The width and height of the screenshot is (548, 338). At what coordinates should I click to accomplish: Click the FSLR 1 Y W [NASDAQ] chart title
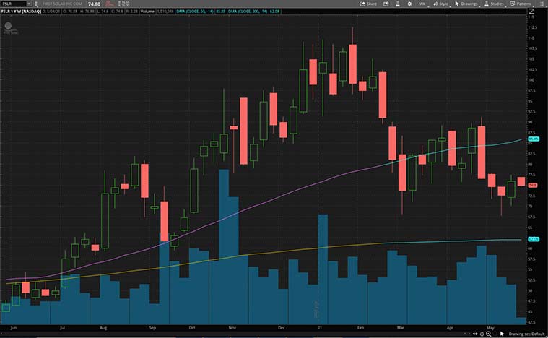click(x=21, y=12)
